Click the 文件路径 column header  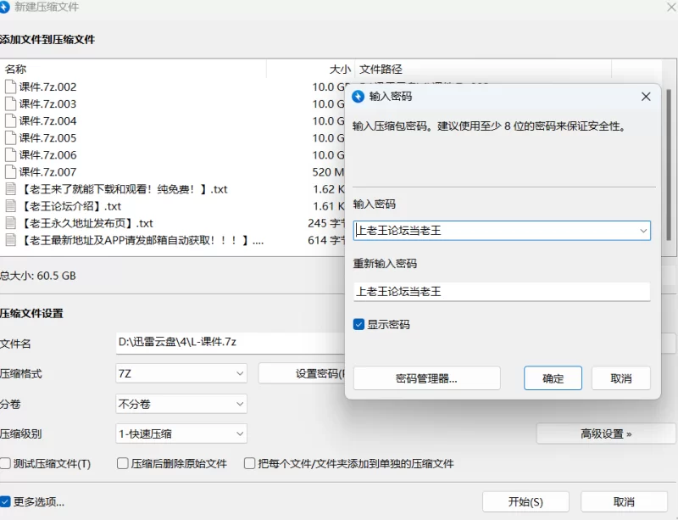tap(381, 70)
